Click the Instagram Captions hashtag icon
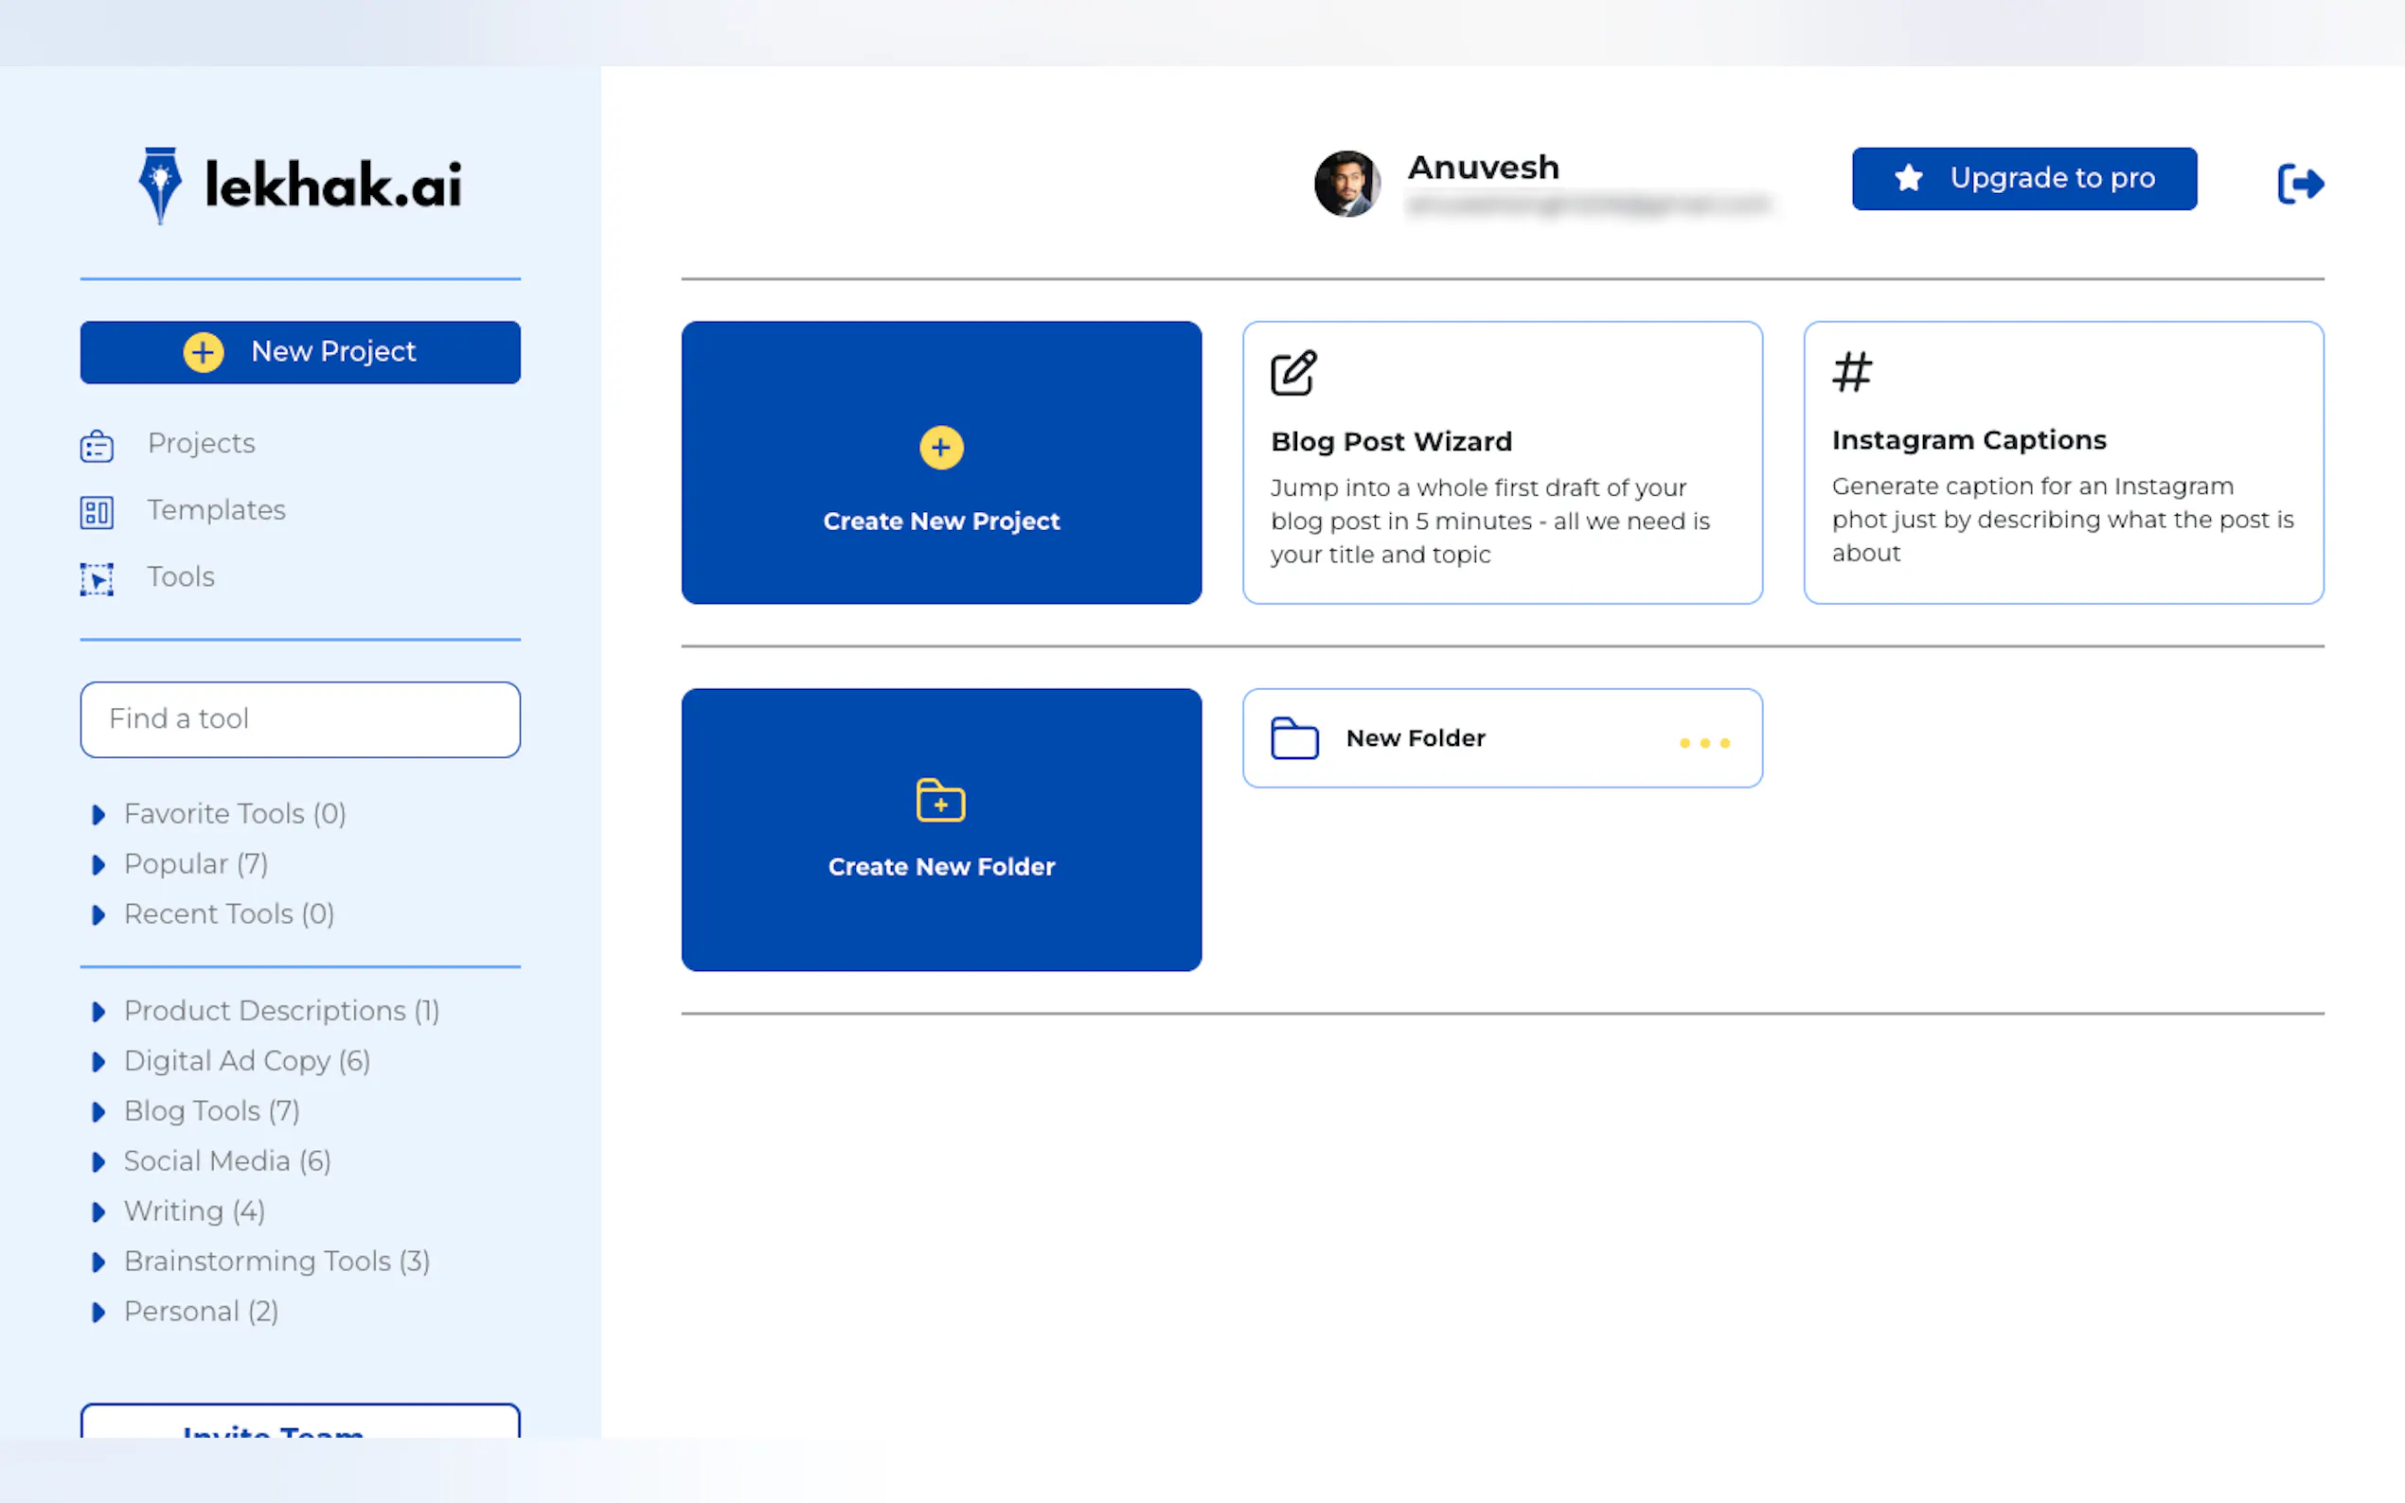 [x=1851, y=373]
